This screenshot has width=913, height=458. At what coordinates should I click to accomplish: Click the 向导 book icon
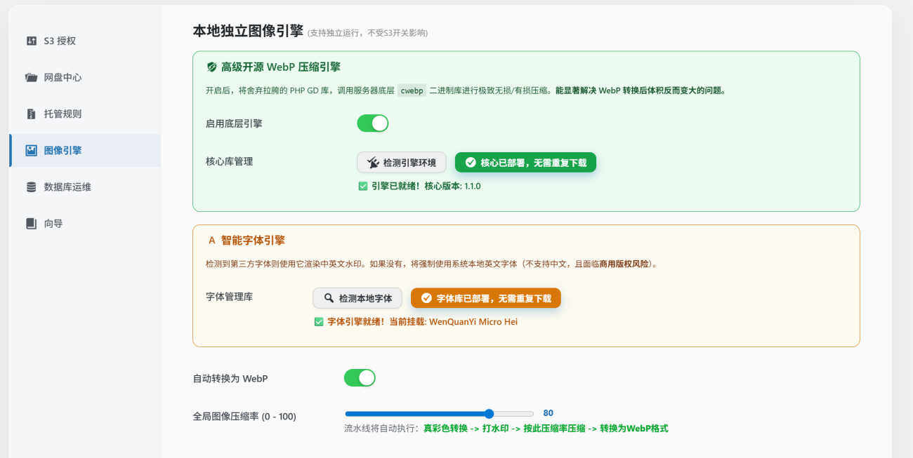tap(31, 223)
